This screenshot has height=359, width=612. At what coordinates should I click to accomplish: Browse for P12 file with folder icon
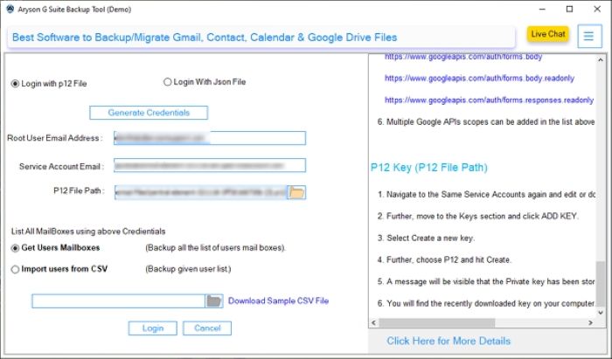[296, 192]
